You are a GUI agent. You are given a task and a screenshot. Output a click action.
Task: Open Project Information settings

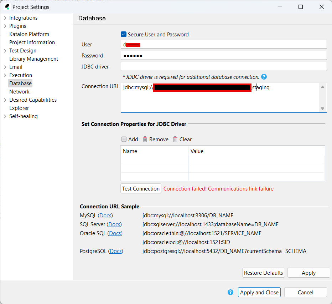pos(32,42)
